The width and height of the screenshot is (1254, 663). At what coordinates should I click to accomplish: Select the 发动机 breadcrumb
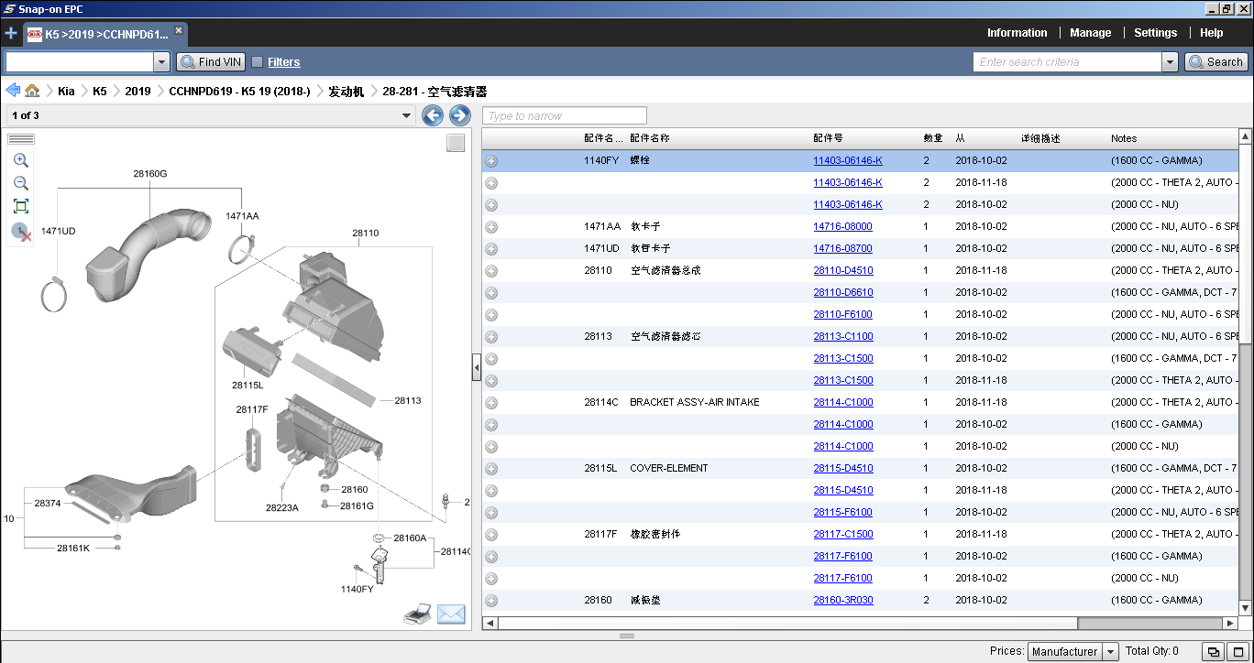(x=346, y=92)
